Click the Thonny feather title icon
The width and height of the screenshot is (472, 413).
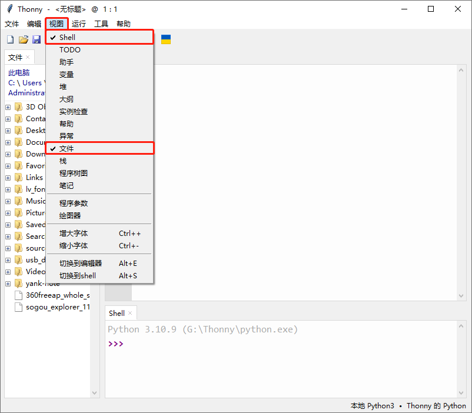[10, 9]
